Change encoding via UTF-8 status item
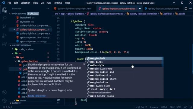The image size is (193, 109). click(164, 107)
